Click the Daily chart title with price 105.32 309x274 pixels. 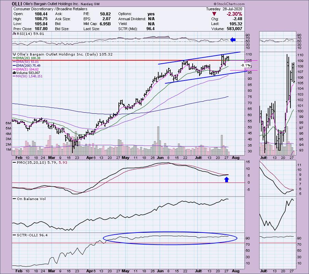65,54
